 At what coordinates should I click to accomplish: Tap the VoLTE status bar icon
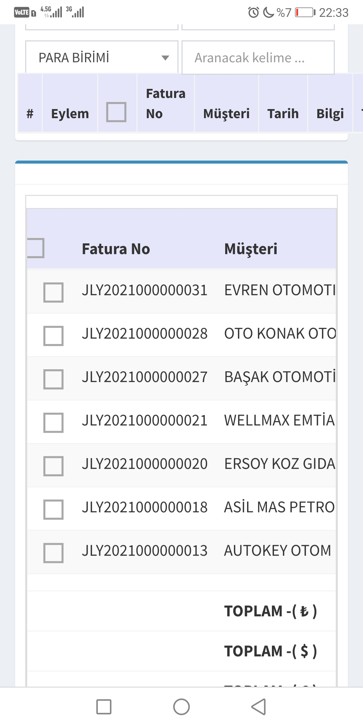pyautogui.click(x=22, y=12)
